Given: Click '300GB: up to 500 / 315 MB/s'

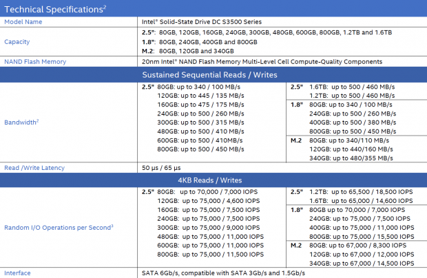Looking at the screenshot, I should click(x=200, y=122).
